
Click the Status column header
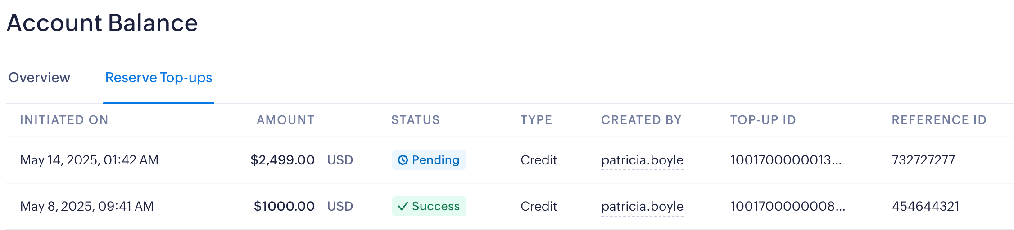pos(415,120)
